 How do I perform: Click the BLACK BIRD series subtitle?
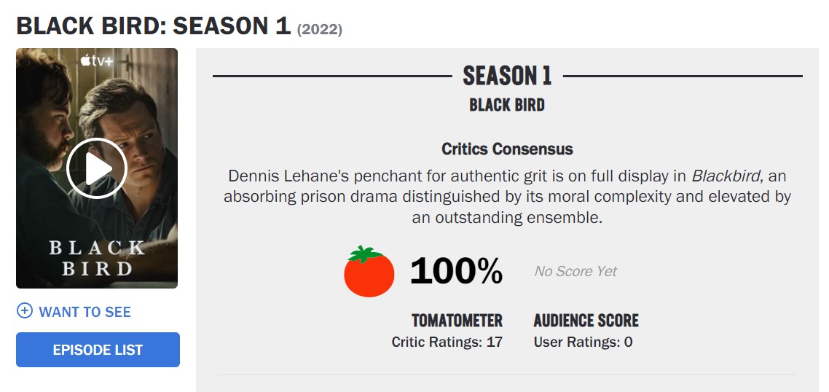coord(507,105)
